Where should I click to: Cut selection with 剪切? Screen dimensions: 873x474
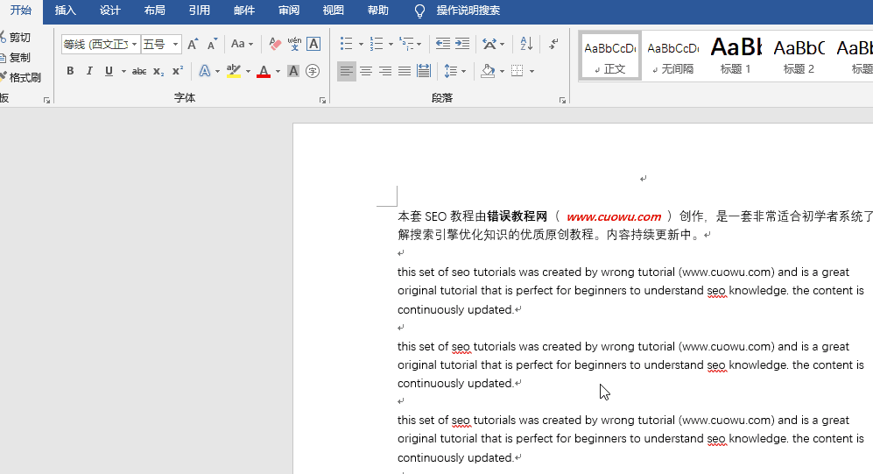pyautogui.click(x=15, y=38)
